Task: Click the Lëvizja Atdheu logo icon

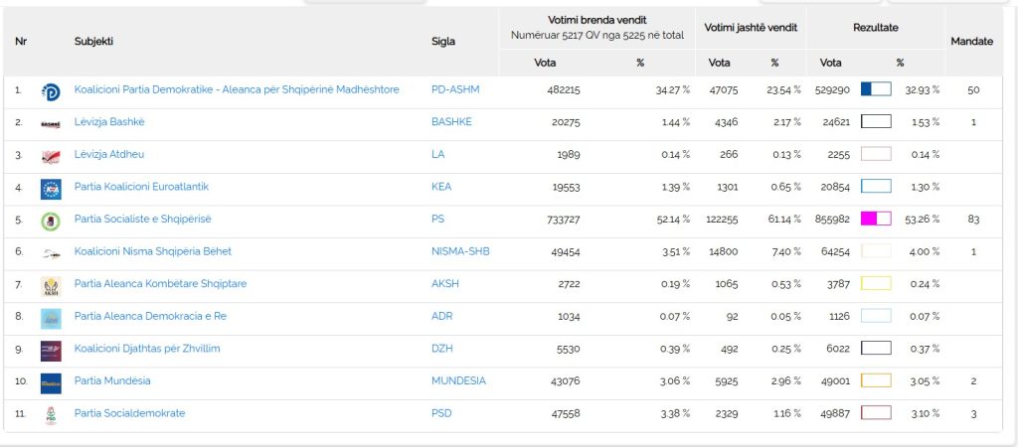Action: pyautogui.click(x=51, y=156)
